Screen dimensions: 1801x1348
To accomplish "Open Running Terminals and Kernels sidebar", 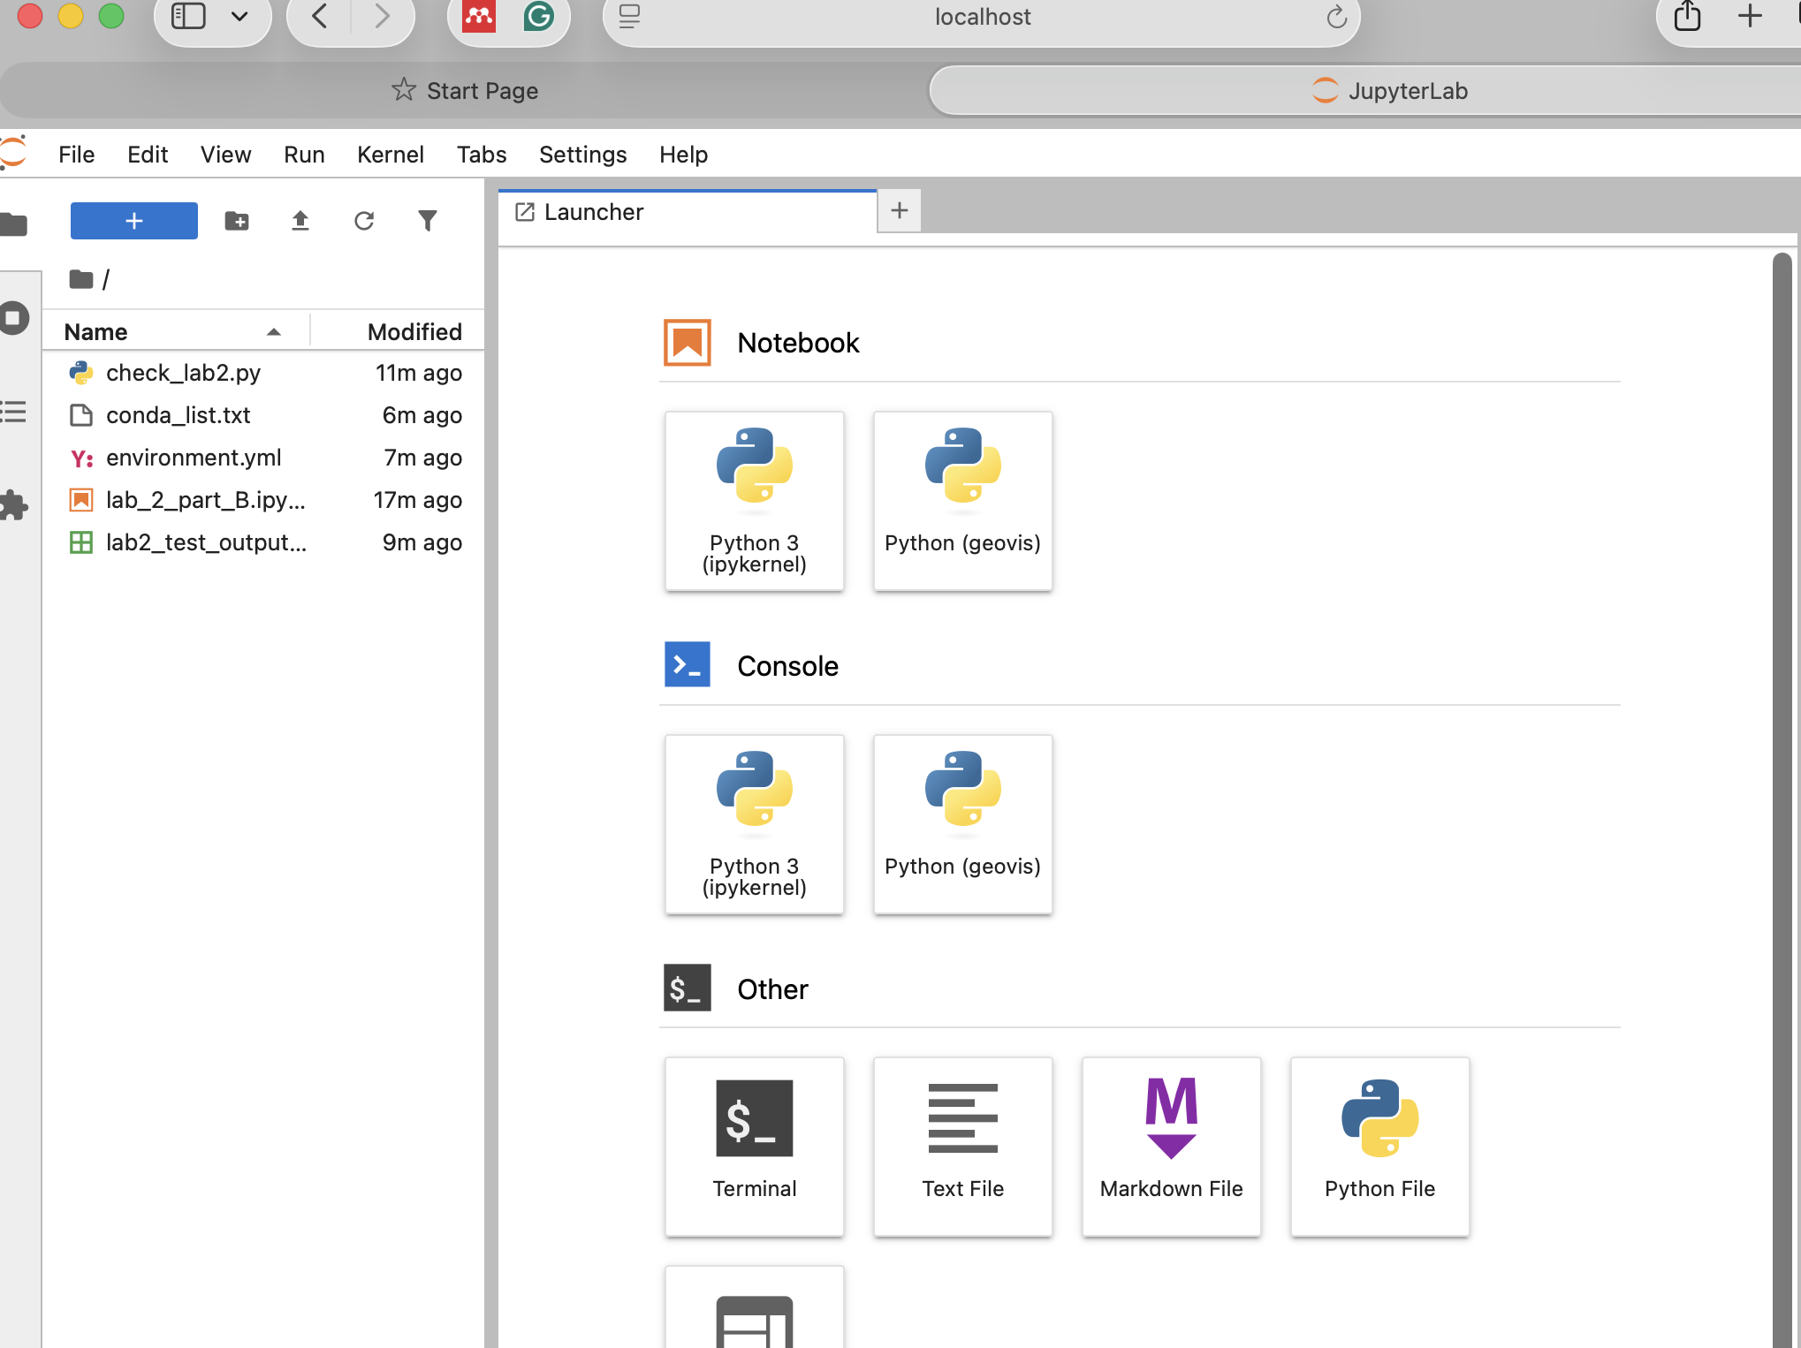I will (x=14, y=318).
